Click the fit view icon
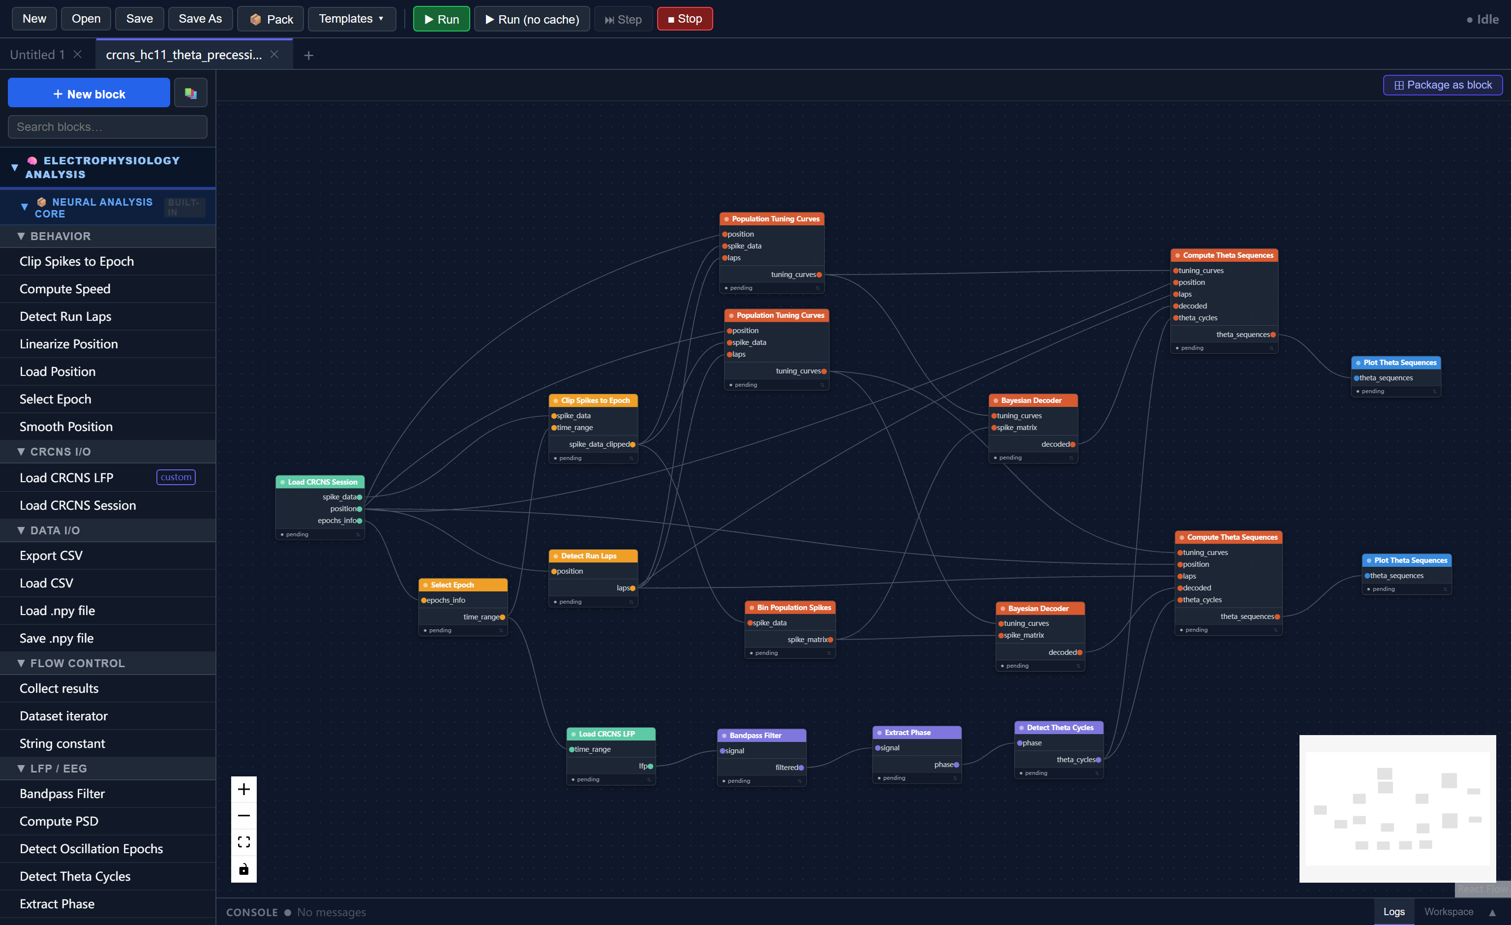 point(243,842)
